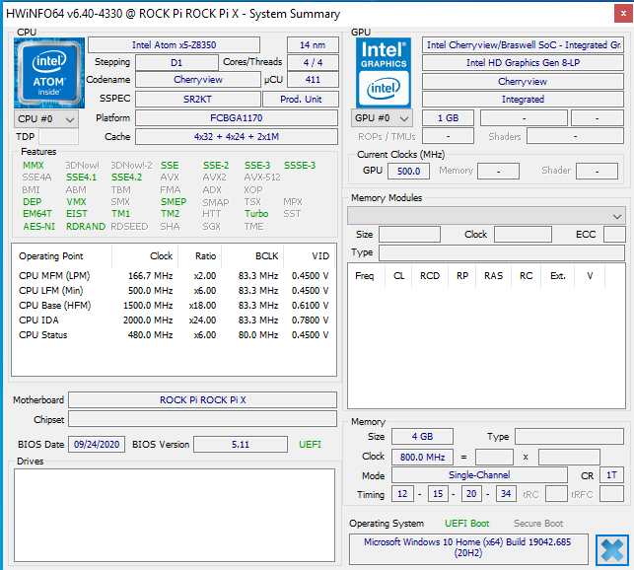
Task: Click the Turbo feature label
Action: click(256, 214)
